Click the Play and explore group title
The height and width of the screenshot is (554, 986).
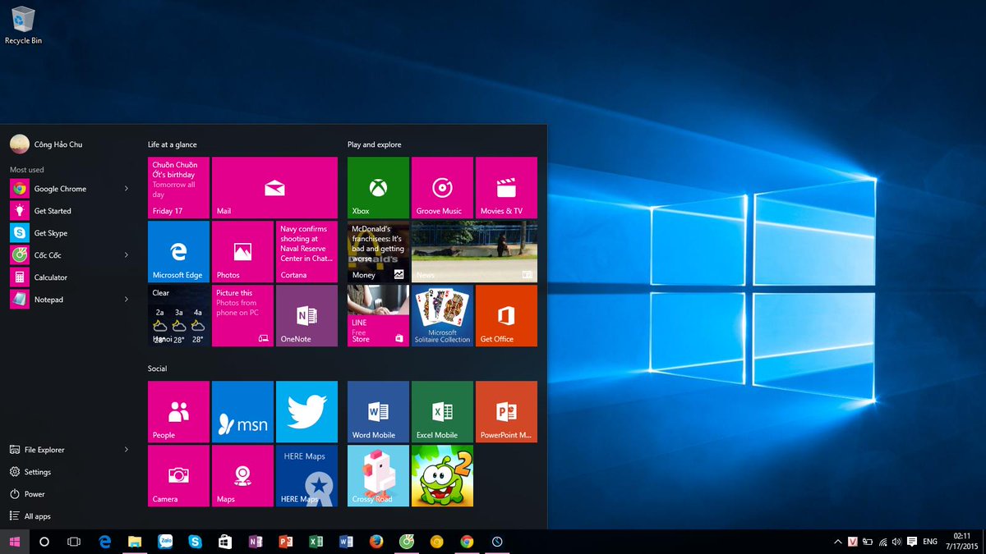(375, 144)
